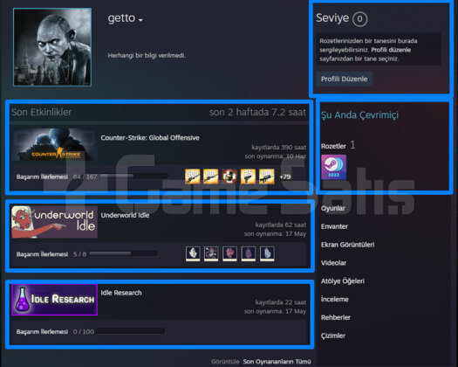Click the second Underworld Idle achievement icon
This screenshot has height=367, width=458.
pos(211,253)
